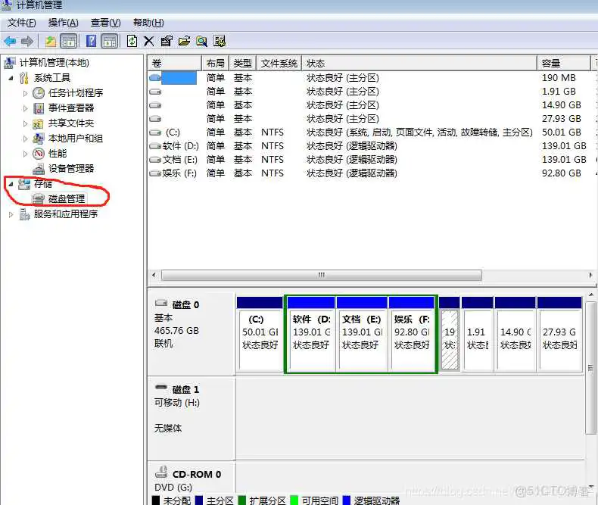Toggle the Show/Hide Console Tree button
This screenshot has width=598, height=505.
click(x=69, y=41)
